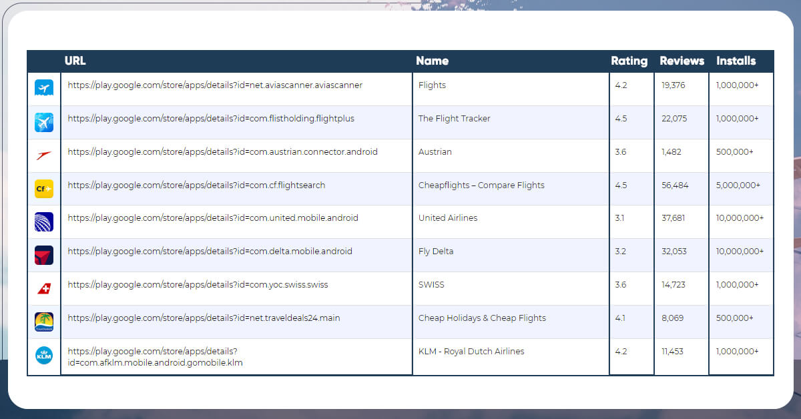801x419 pixels.
Task: Click the 500,000+ installs for Austrian
Action: 734,152
